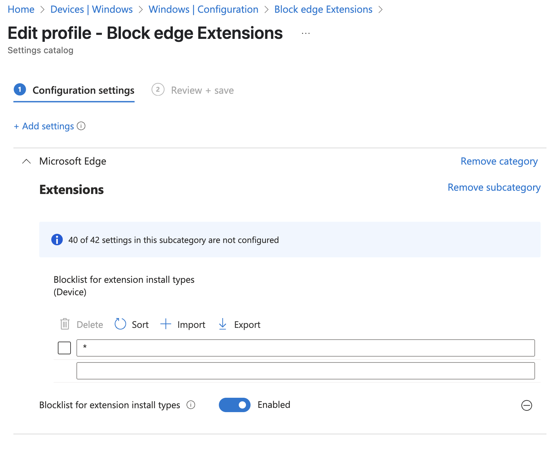Check the box beside the asterisk entry
The width and height of the screenshot is (554, 450).
64,348
